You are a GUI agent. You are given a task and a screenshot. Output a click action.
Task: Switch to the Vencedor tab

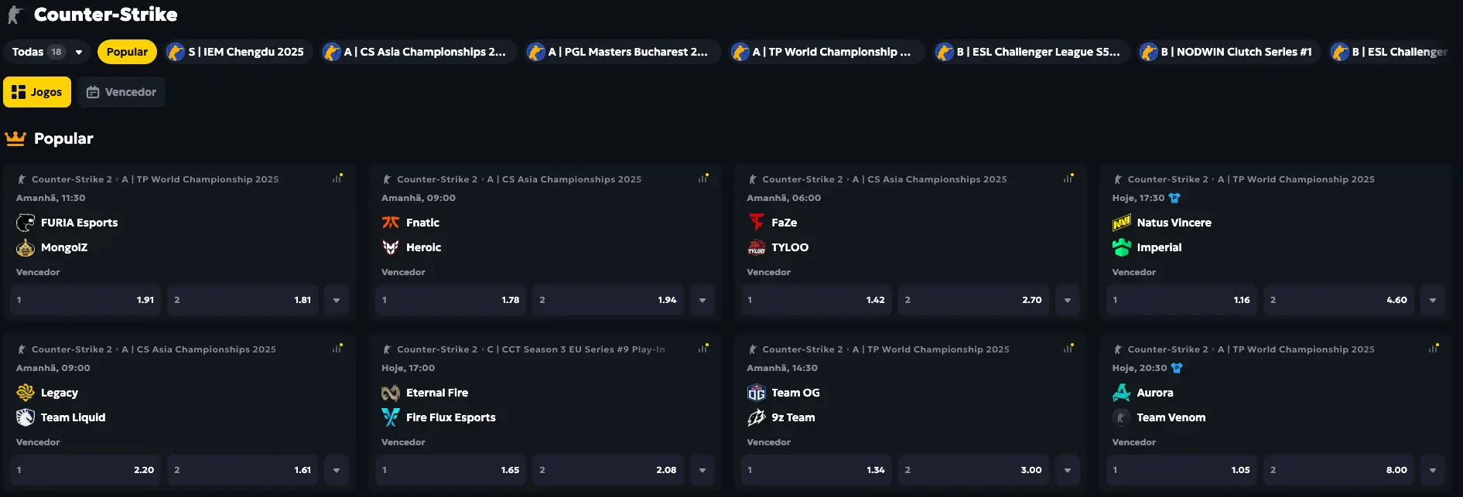121,92
